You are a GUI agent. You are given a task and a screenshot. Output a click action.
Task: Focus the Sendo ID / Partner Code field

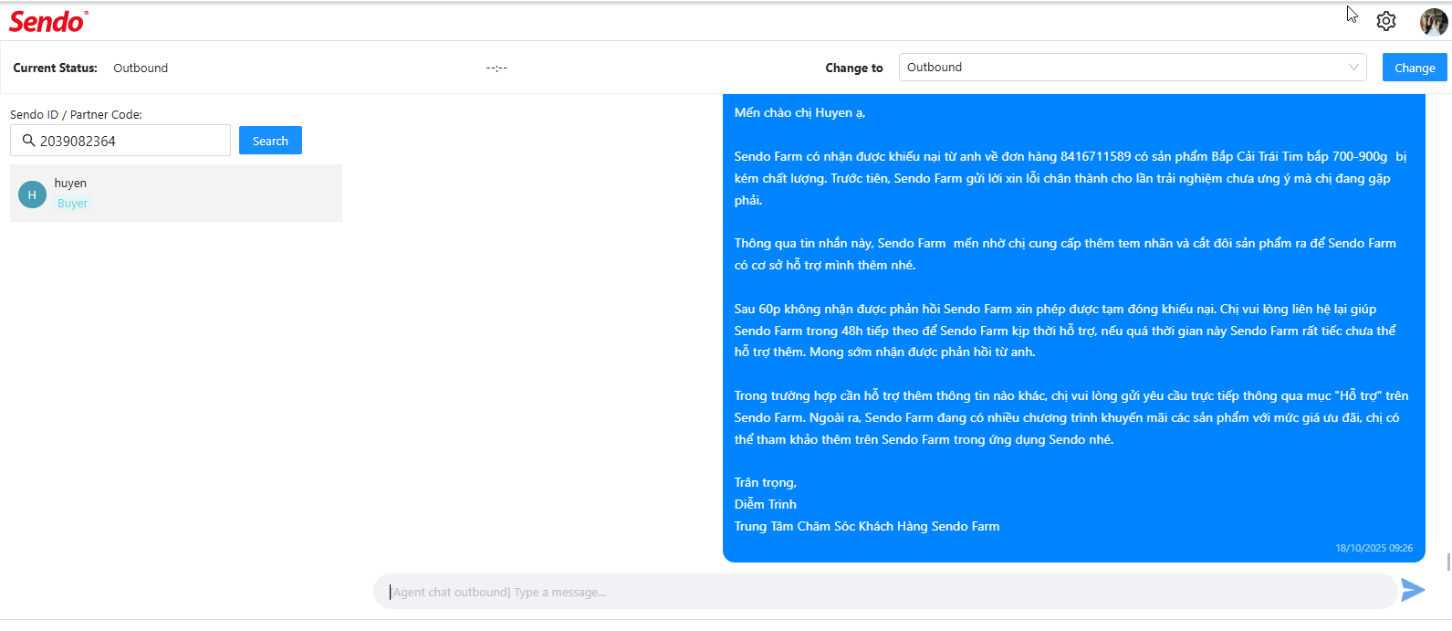[x=120, y=141]
